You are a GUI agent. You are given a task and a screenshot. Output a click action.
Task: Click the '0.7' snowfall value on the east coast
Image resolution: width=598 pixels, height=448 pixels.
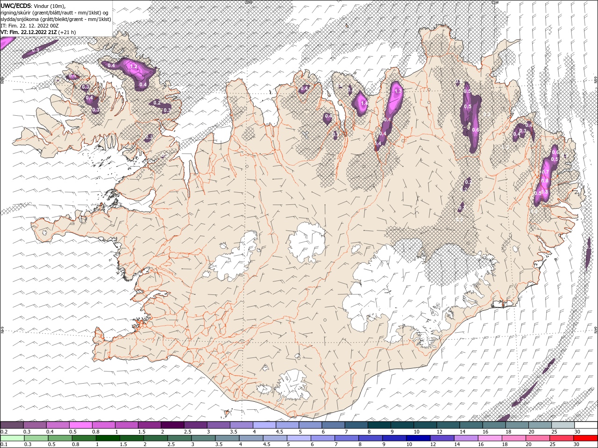(x=545, y=172)
